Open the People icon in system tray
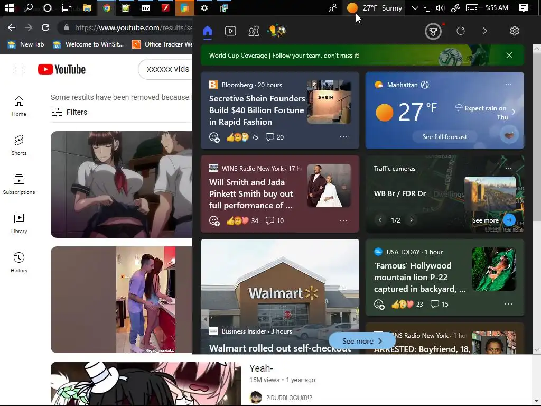Viewport: 541px width, 406px height. coord(333,7)
